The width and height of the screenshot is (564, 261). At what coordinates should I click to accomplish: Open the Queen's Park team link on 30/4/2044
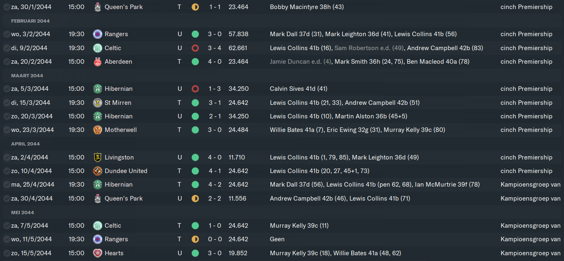pyautogui.click(x=124, y=199)
